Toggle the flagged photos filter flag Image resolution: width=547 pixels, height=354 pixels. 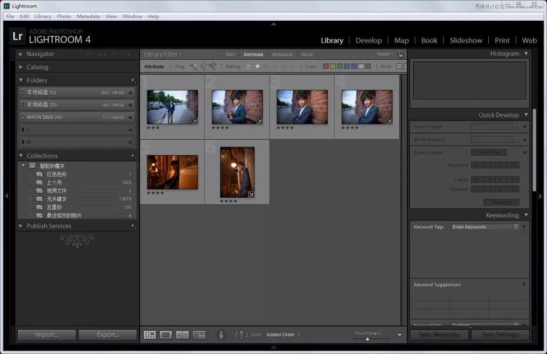[193, 66]
